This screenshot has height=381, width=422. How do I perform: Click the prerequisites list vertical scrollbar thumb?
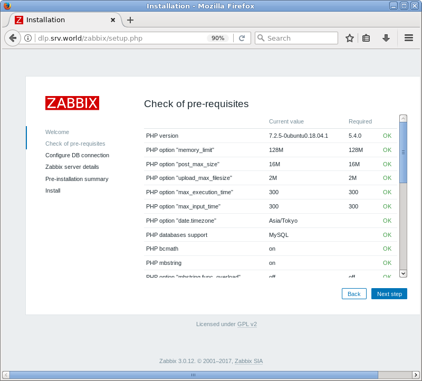[403, 153]
